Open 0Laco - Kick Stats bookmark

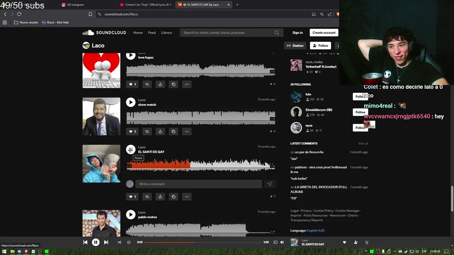(x=55, y=22)
